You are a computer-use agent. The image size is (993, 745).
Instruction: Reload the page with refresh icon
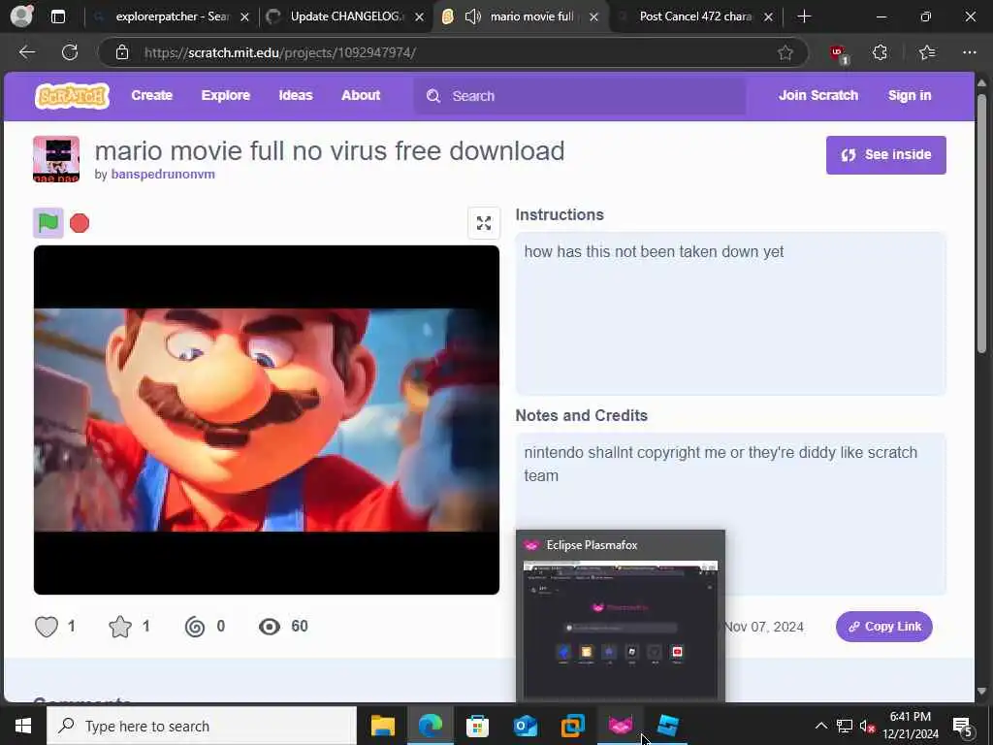point(70,52)
